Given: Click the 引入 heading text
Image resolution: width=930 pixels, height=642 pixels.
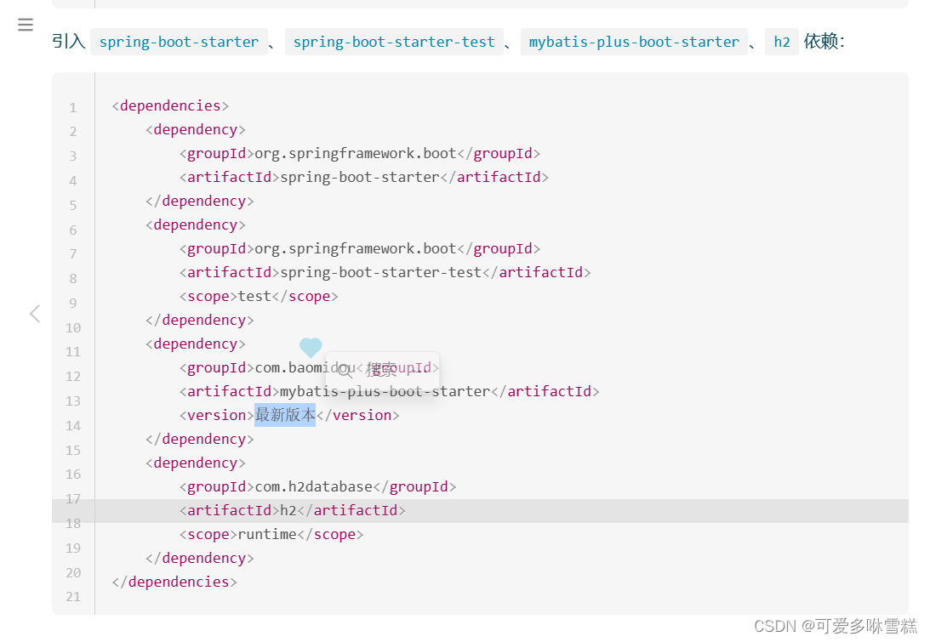Looking at the screenshot, I should click(67, 41).
